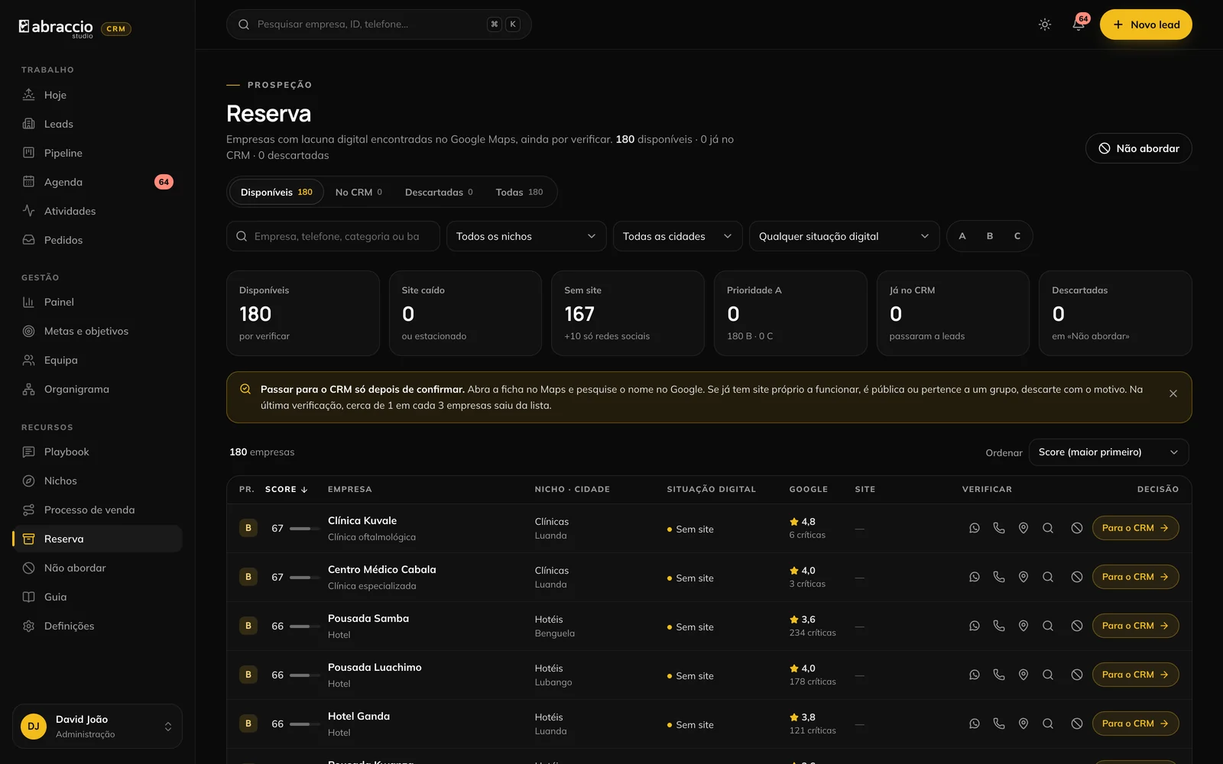This screenshot has width=1223, height=764.
Task: Open the map pin for Pousada Samba
Action: (1023, 626)
